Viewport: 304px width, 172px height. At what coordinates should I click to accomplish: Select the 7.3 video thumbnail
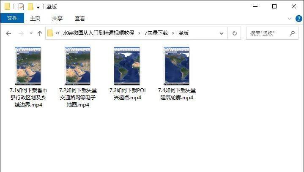[x=127, y=66]
